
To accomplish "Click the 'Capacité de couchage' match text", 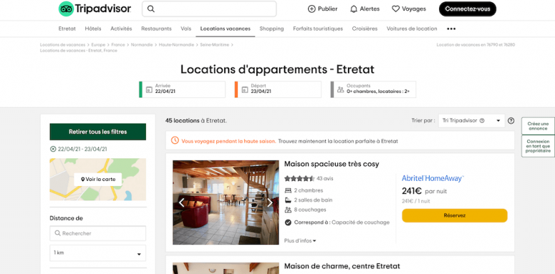I will (x=360, y=222).
